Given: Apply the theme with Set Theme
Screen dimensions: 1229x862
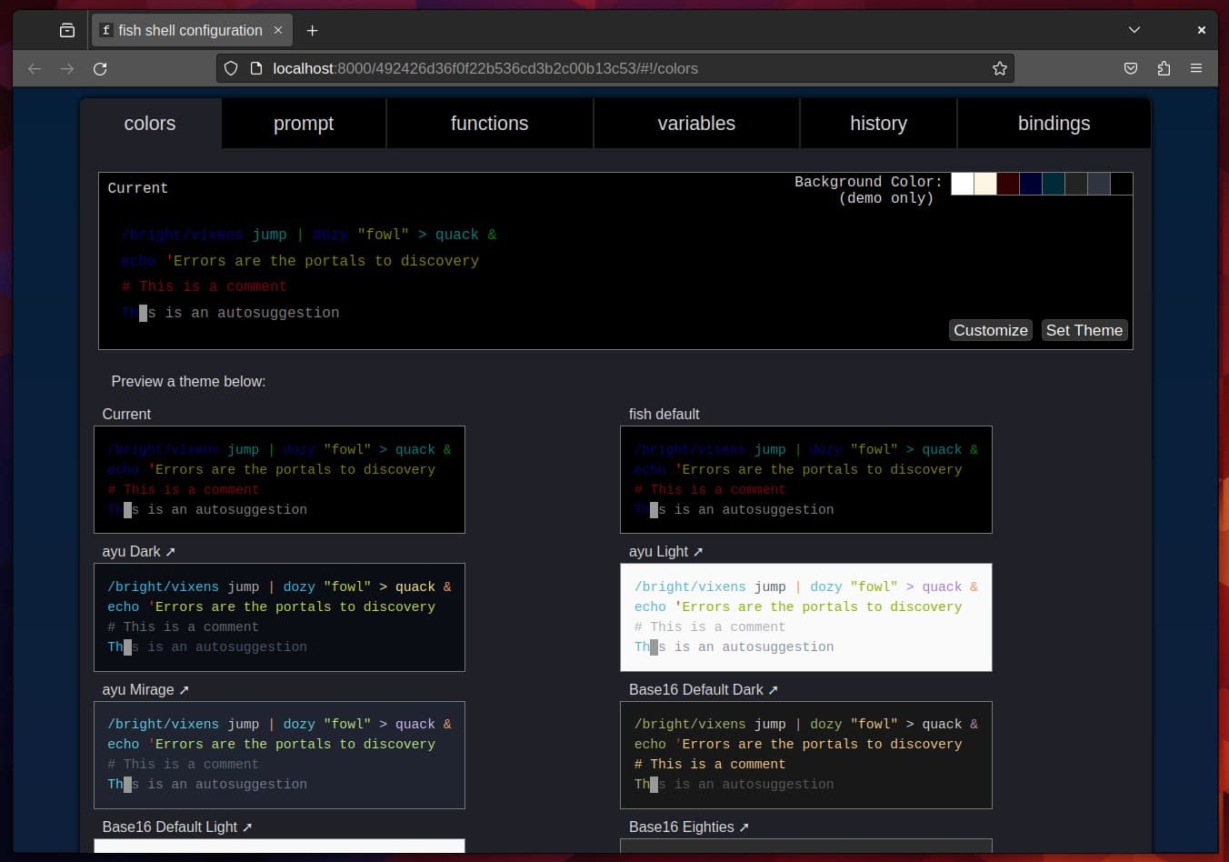Looking at the screenshot, I should tap(1084, 330).
